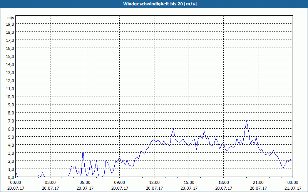Click the 11,0 y-axis label

tap(10, 89)
